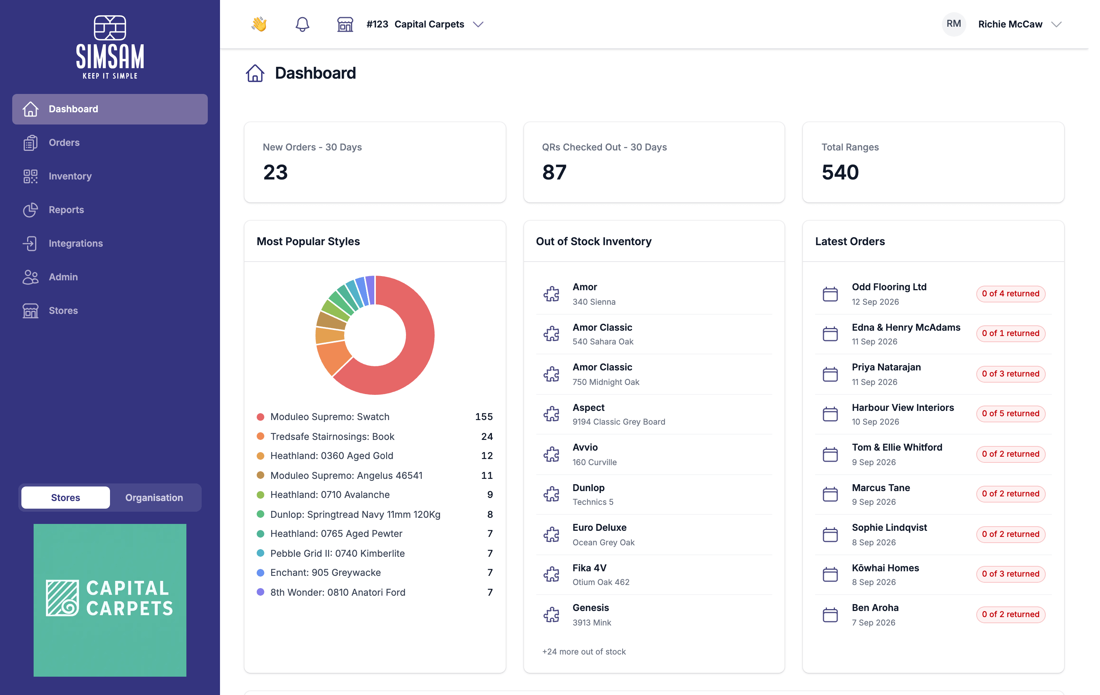Screen dimensions: 1100x695
Task: Click 'Enchant: 905 Greywacke' legend row
Action: [375, 573]
